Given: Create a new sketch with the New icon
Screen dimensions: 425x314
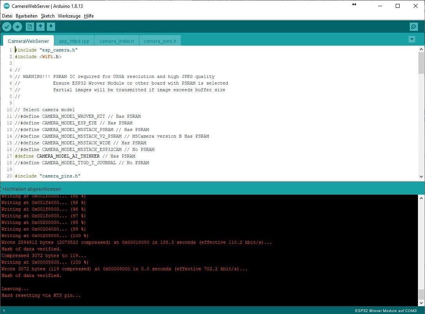Looking at the screenshot, I should click(30, 27).
